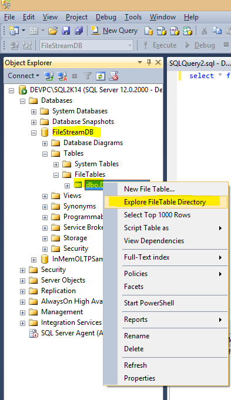The width and height of the screenshot is (231, 400).
Task: Open the View menu
Action: click(x=50, y=18)
